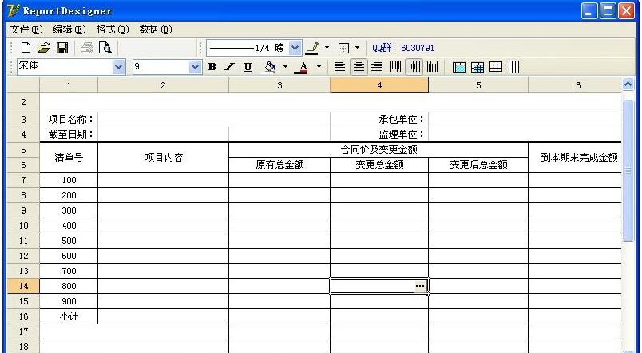Open the line width 1/4 磅 dropdown

(x=295, y=48)
